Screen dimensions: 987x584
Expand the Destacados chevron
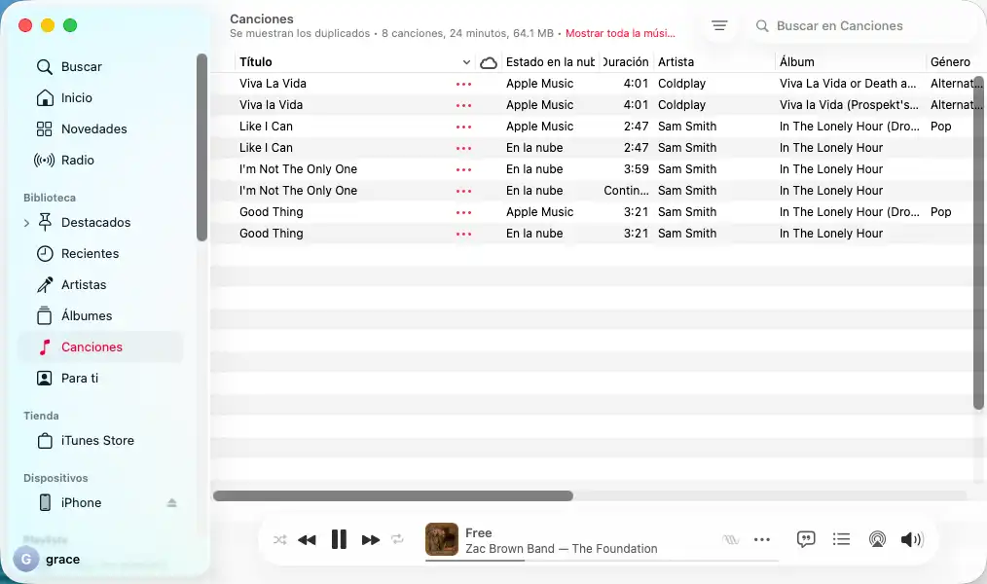click(26, 223)
